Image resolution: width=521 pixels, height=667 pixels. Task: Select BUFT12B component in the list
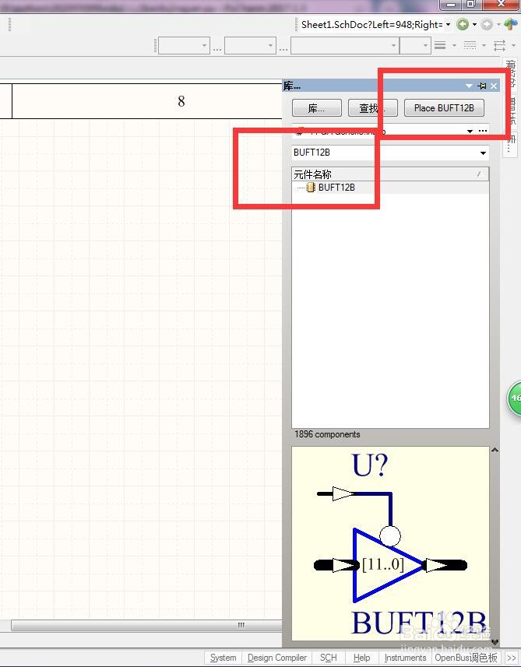336,187
